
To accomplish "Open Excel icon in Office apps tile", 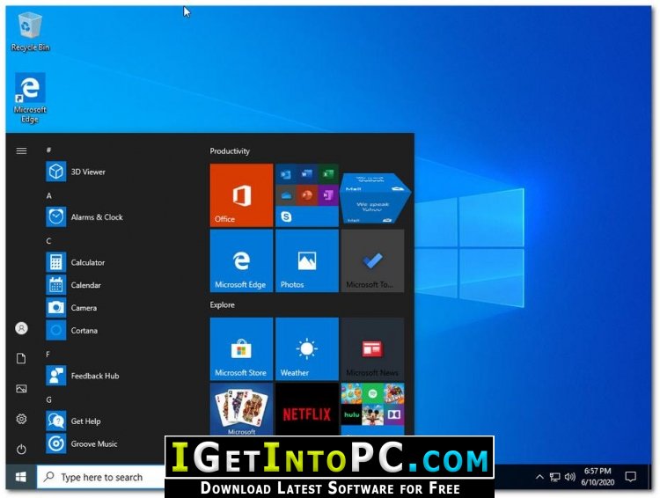I will point(328,174).
